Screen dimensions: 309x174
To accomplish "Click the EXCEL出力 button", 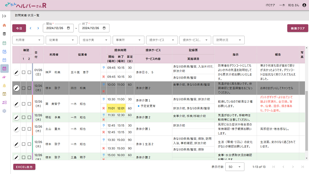I will [x=24, y=167].
